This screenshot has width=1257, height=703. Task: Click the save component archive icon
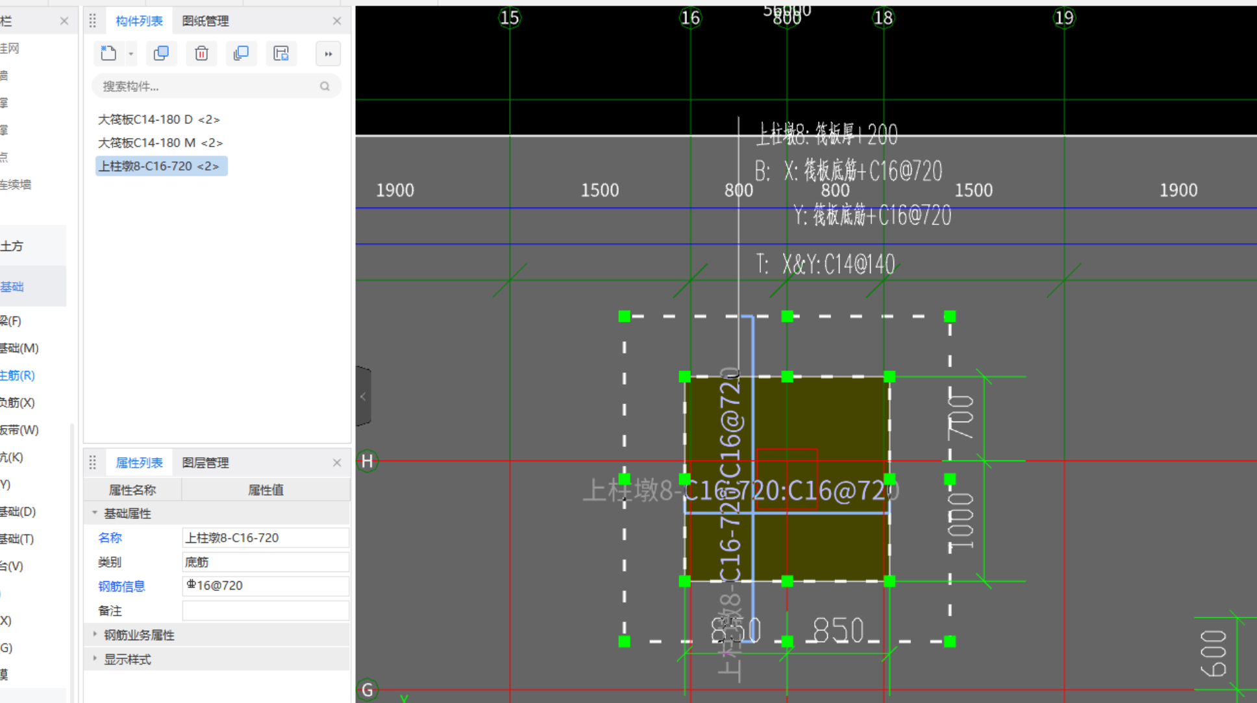280,53
